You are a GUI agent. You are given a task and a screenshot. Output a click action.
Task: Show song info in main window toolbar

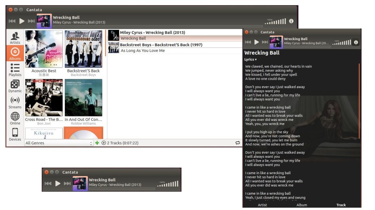click(x=291, y=21)
